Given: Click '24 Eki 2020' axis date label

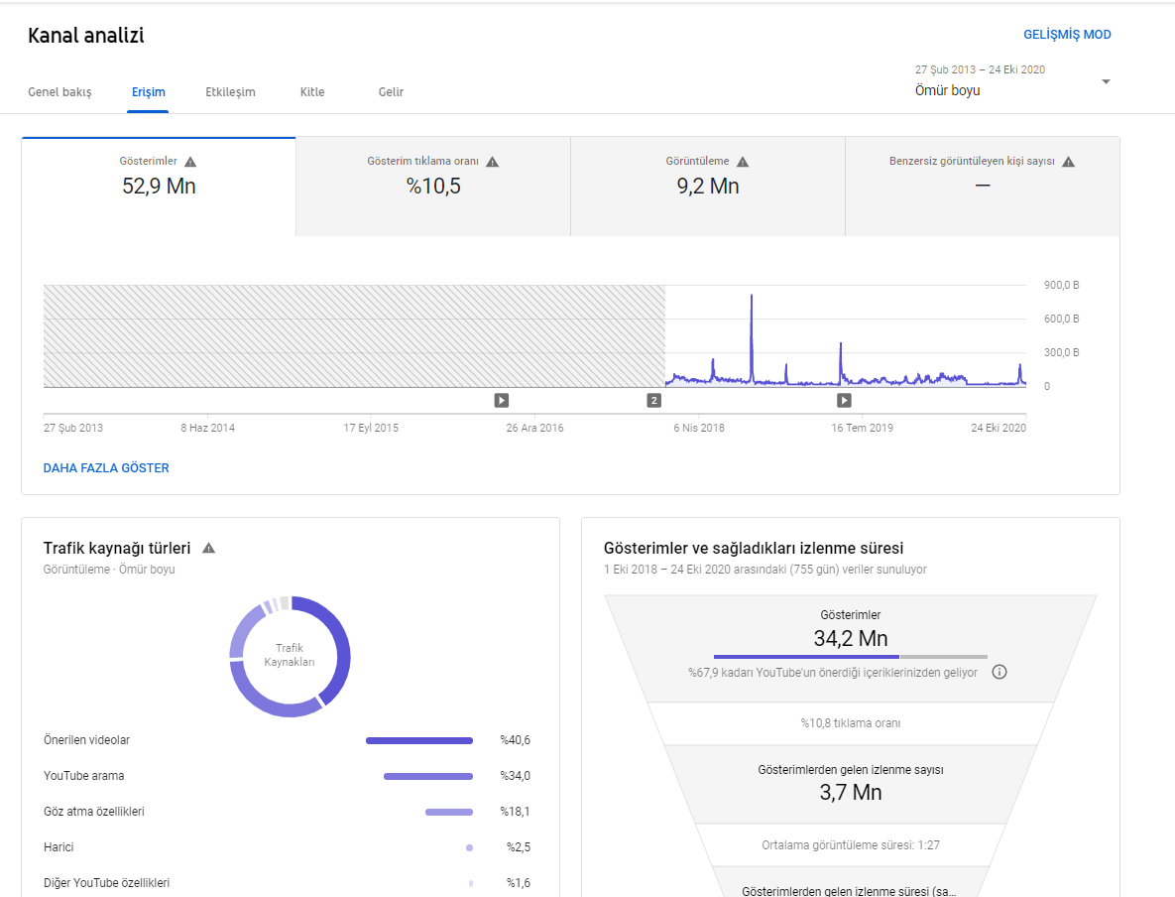Looking at the screenshot, I should (999, 429).
